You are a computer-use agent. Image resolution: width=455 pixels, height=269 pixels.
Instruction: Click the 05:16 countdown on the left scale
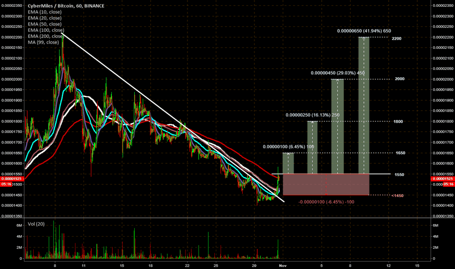coord(6,184)
